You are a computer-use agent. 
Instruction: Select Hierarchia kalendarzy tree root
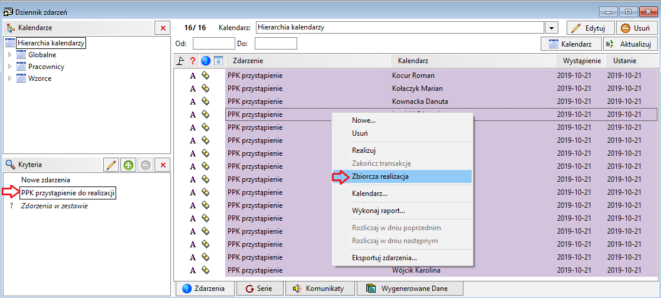(51, 43)
